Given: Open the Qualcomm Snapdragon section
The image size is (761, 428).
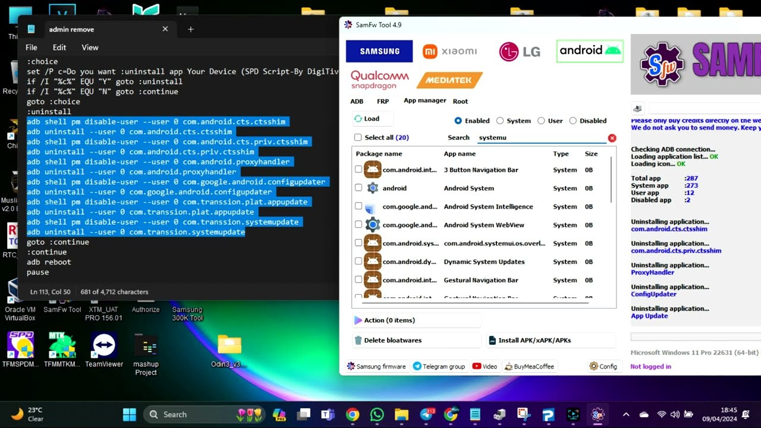Looking at the screenshot, I should coord(379,80).
